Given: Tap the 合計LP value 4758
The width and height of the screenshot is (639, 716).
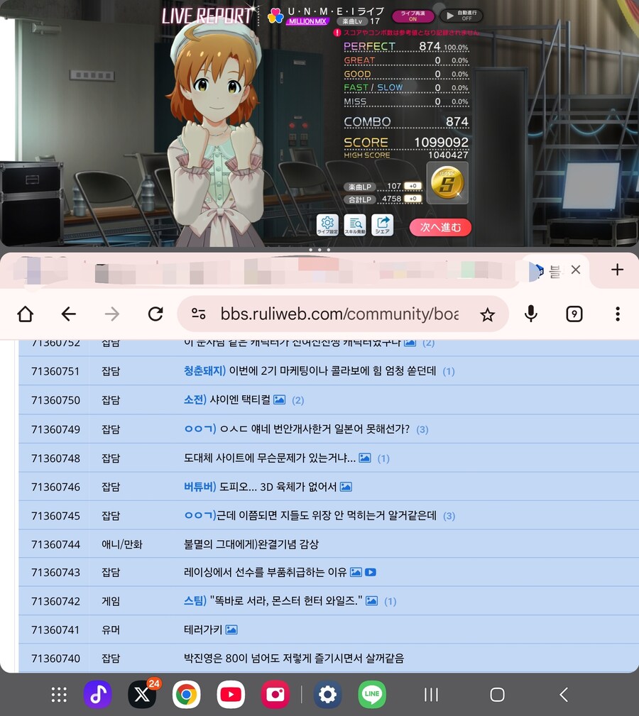Looking at the screenshot, I should click(x=391, y=199).
